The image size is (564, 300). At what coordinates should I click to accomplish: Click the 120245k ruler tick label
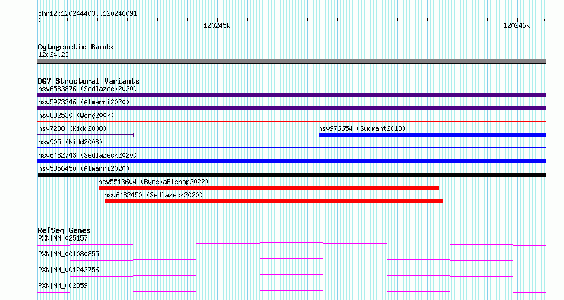217,25
